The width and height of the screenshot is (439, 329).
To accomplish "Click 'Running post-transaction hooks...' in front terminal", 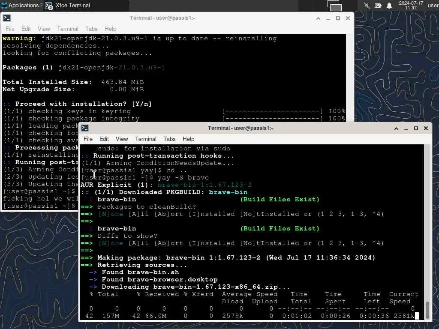I will tap(163, 156).
